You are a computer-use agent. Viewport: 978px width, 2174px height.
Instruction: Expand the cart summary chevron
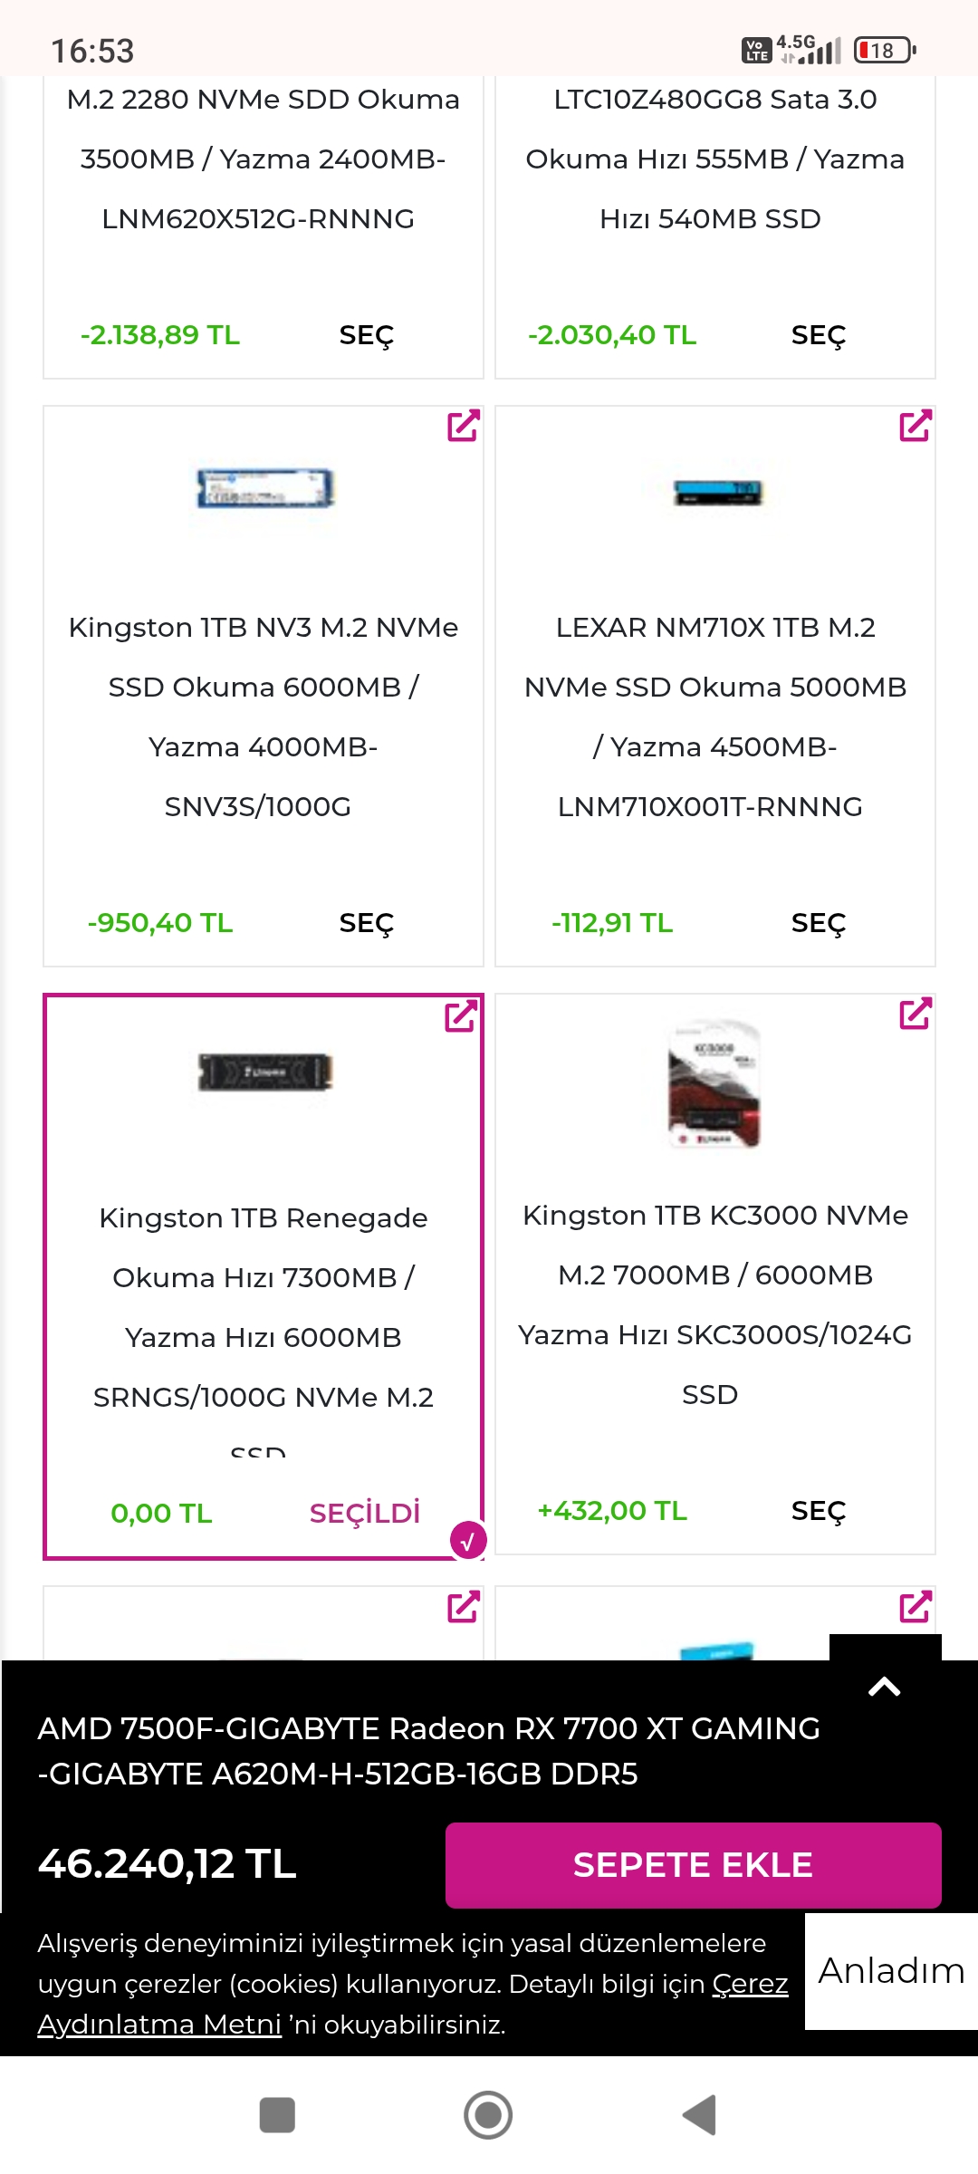click(x=885, y=1687)
